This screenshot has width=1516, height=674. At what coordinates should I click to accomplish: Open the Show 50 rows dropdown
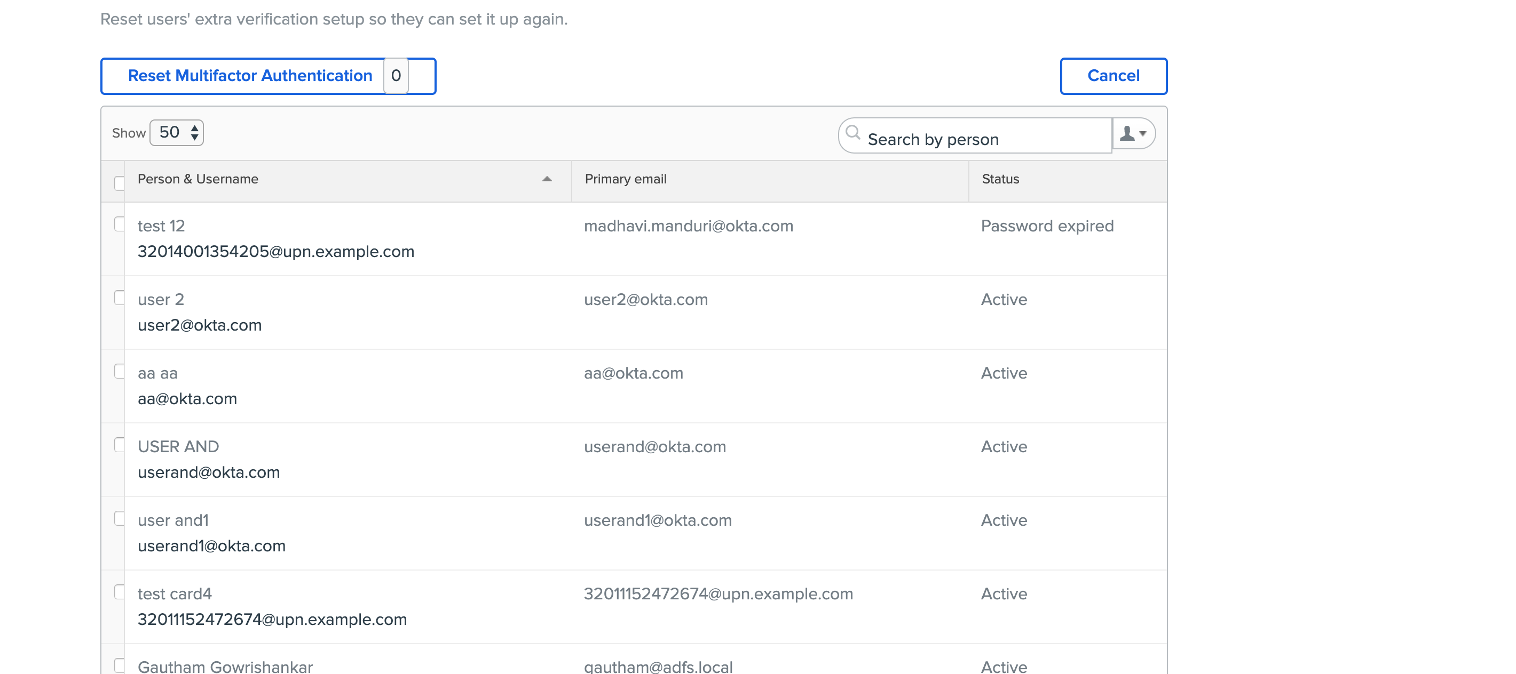coord(177,133)
